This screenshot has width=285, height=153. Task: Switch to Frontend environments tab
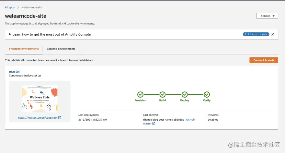pos(24,49)
